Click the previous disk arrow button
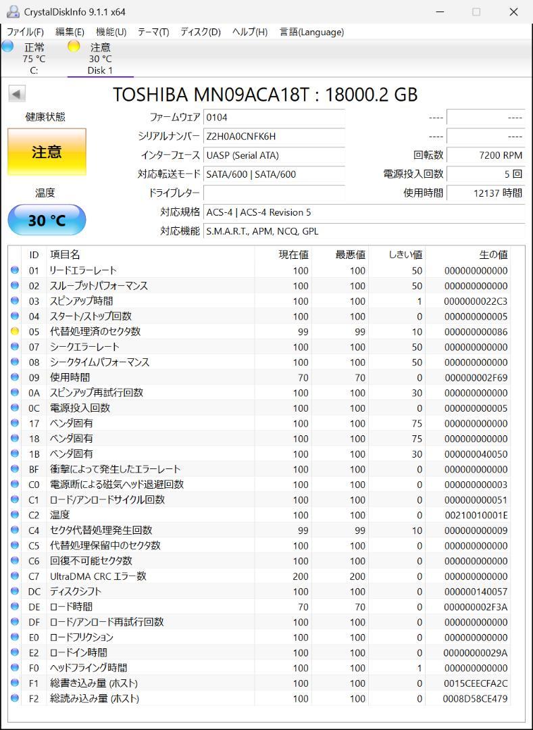The image size is (533, 730). click(17, 94)
